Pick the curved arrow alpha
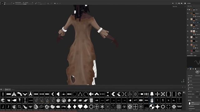 click(x=19, y=94)
